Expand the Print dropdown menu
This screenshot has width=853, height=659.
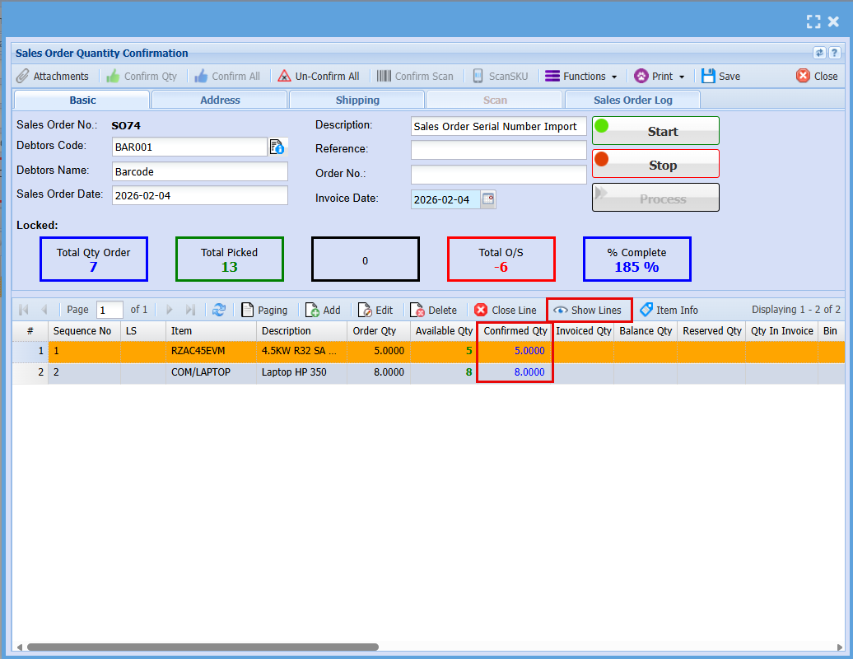(660, 76)
